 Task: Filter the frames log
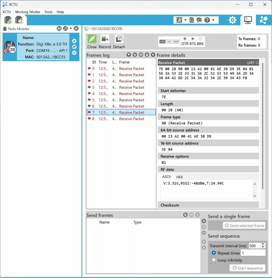click(x=129, y=55)
